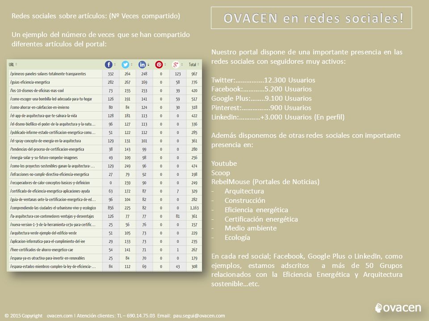This screenshot has height=321, width=429.
Task: Click the total value '474' cell
Action: pyautogui.click(x=194, y=166)
